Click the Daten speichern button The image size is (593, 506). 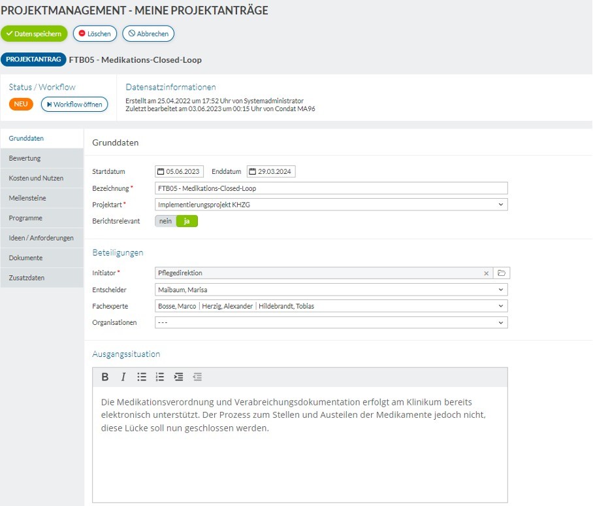(34, 34)
